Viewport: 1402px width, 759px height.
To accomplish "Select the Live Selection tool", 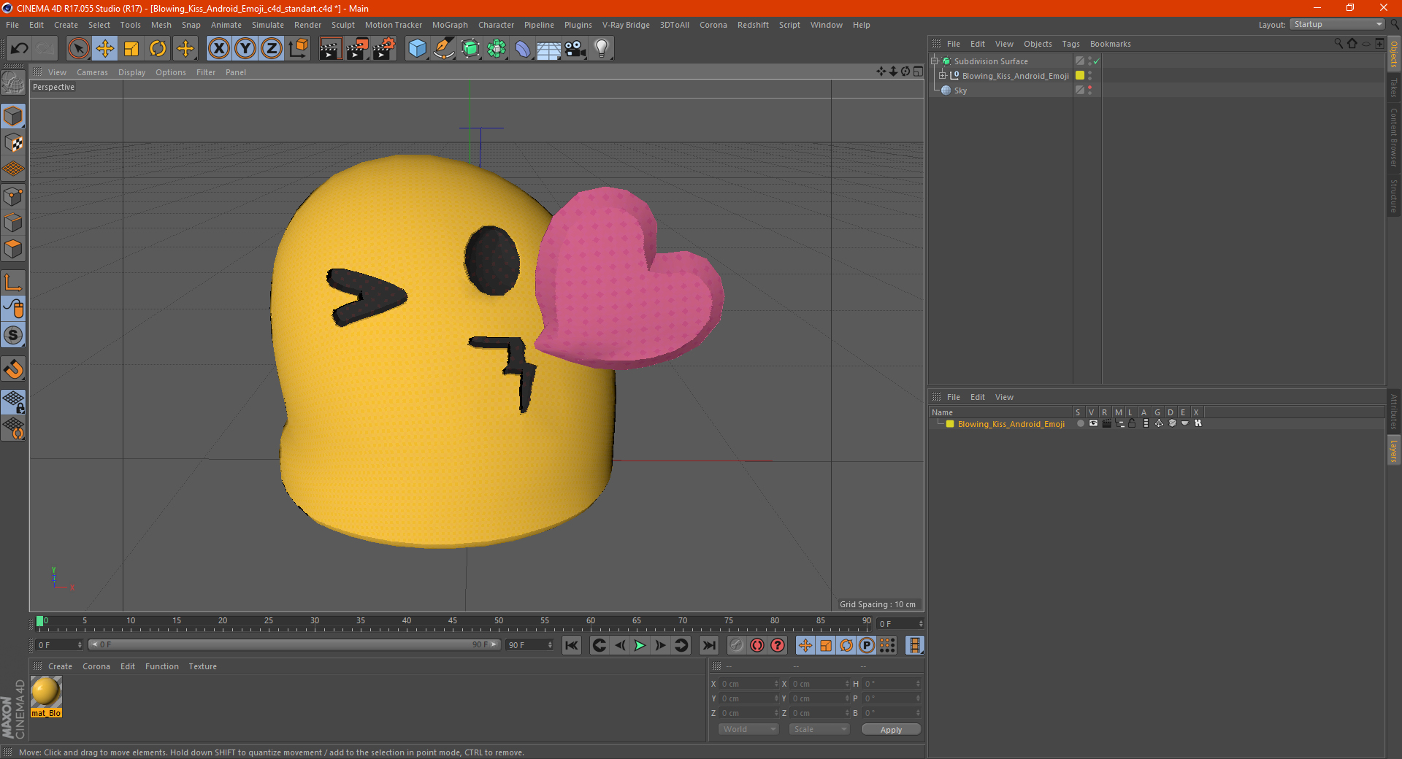I will [x=78, y=49].
